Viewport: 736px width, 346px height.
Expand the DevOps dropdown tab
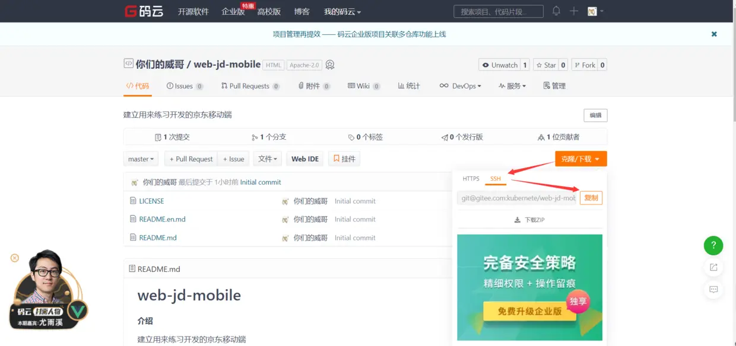click(x=460, y=86)
